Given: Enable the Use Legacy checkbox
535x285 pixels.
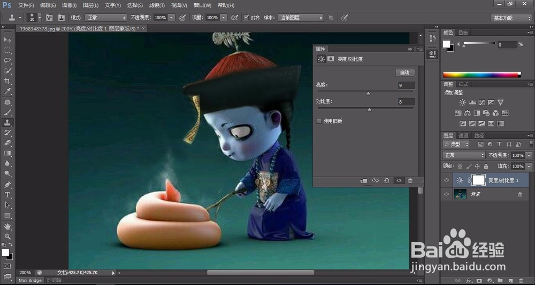Looking at the screenshot, I should pos(319,121).
